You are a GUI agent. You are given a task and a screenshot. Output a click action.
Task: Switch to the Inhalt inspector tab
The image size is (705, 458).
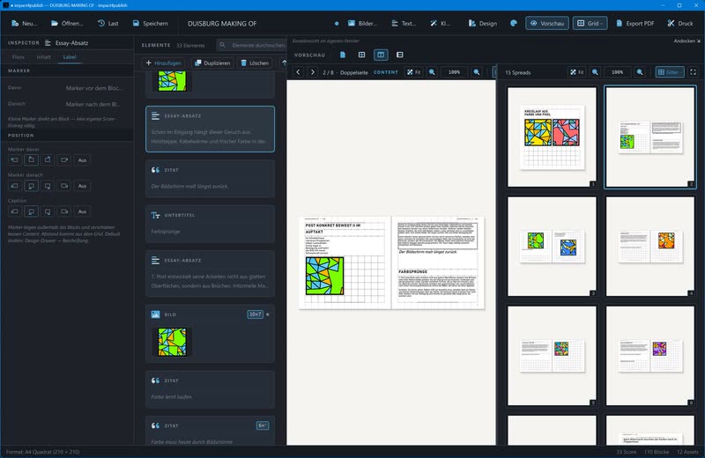pos(43,57)
